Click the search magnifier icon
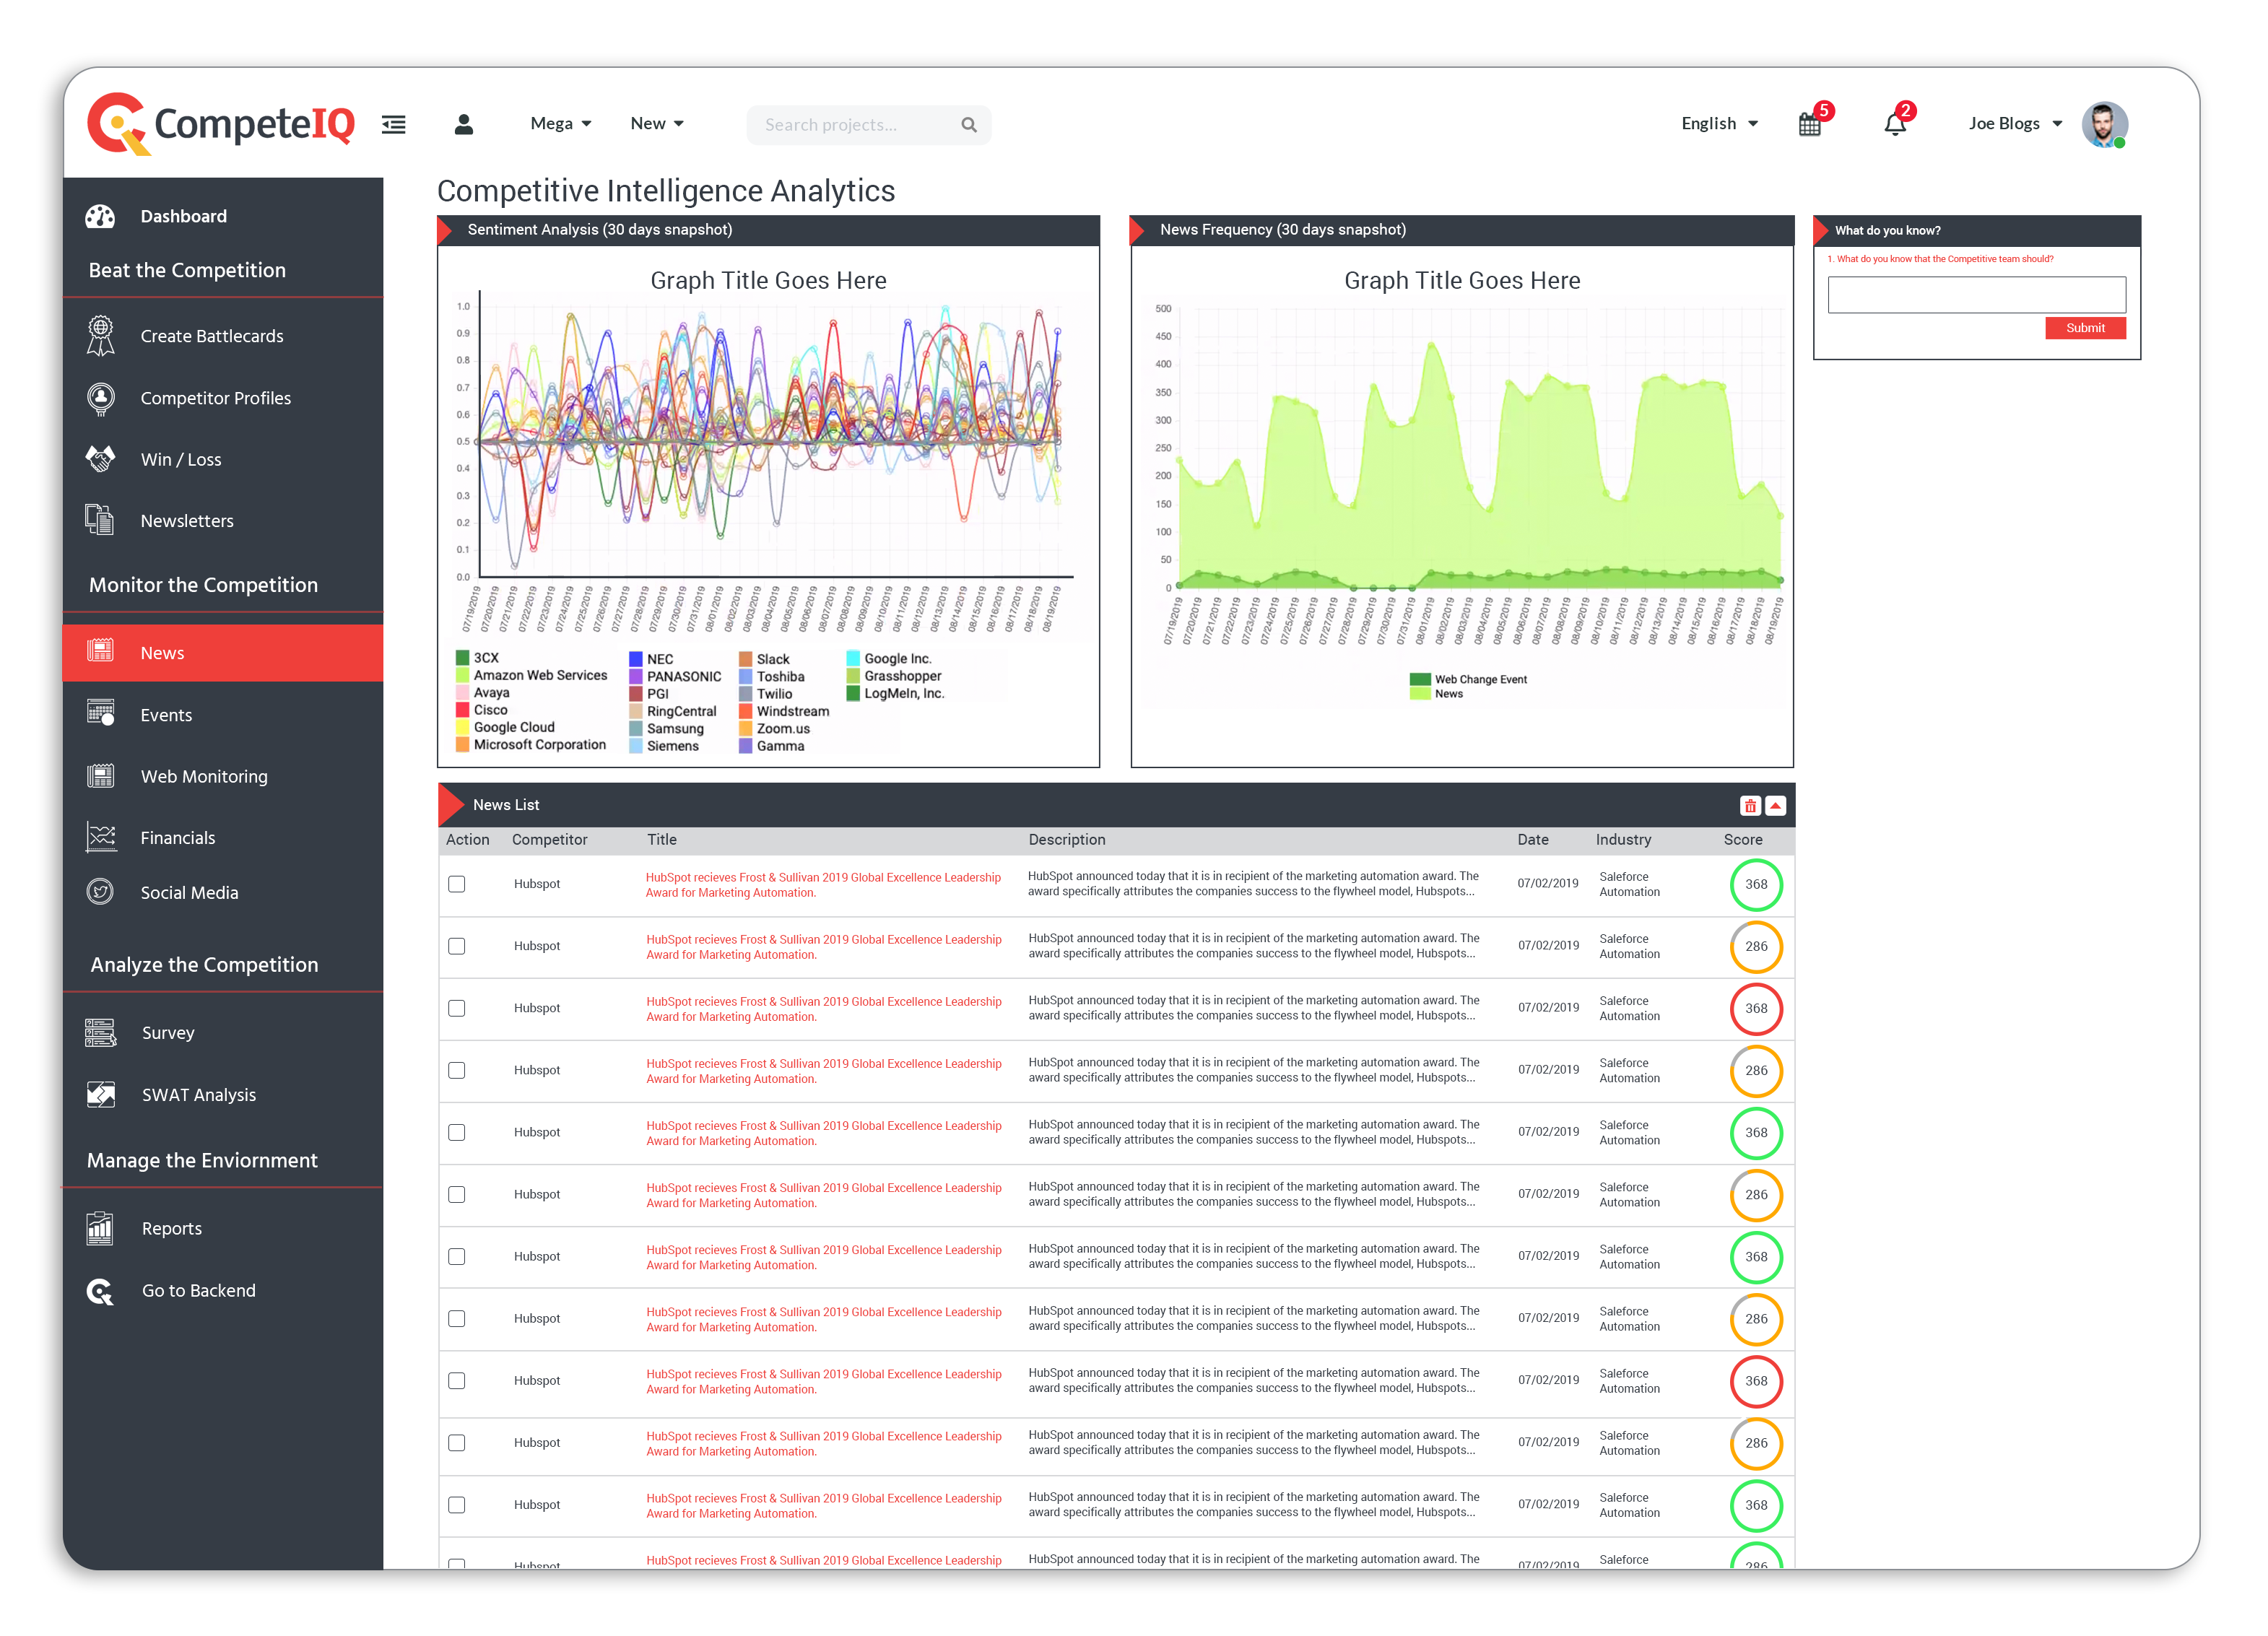Viewport: 2268px width, 1636px height. pyautogui.click(x=969, y=125)
